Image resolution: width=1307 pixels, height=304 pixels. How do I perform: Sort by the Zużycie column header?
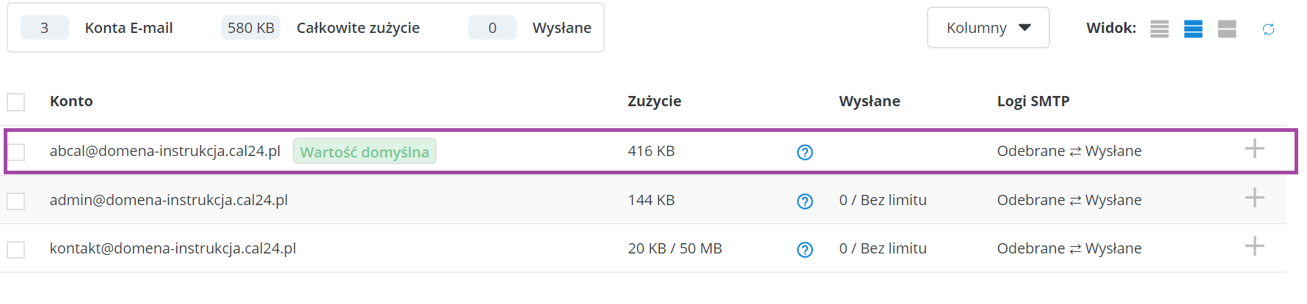coord(655,101)
